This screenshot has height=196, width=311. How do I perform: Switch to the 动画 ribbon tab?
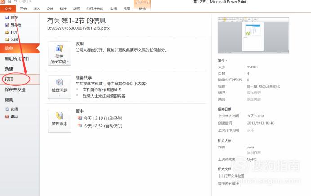pos(76,9)
